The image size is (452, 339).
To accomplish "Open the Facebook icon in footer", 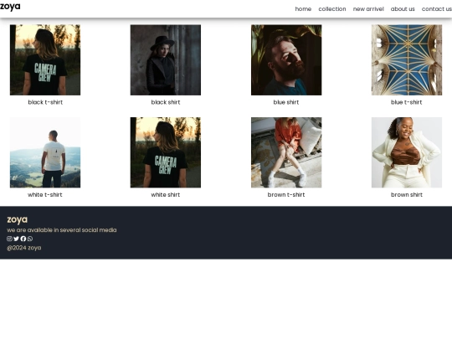I will (x=23, y=239).
